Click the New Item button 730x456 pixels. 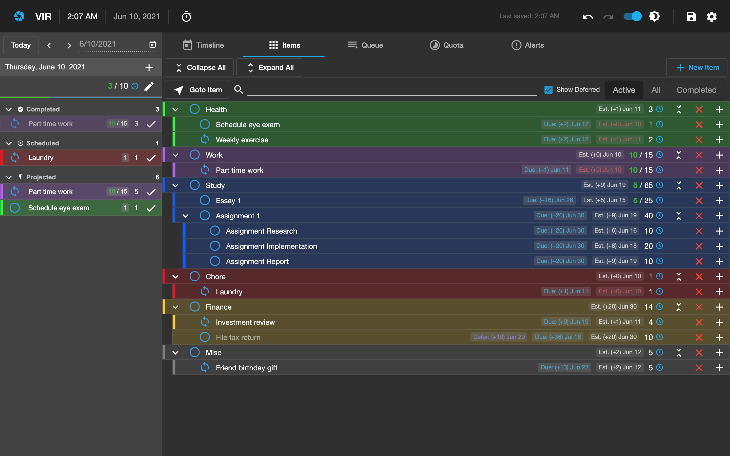click(x=697, y=68)
